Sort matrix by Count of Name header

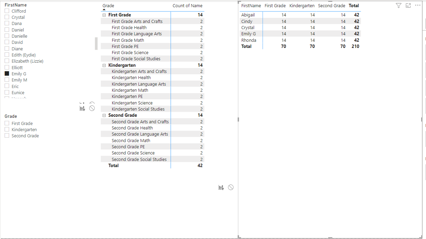point(187,6)
